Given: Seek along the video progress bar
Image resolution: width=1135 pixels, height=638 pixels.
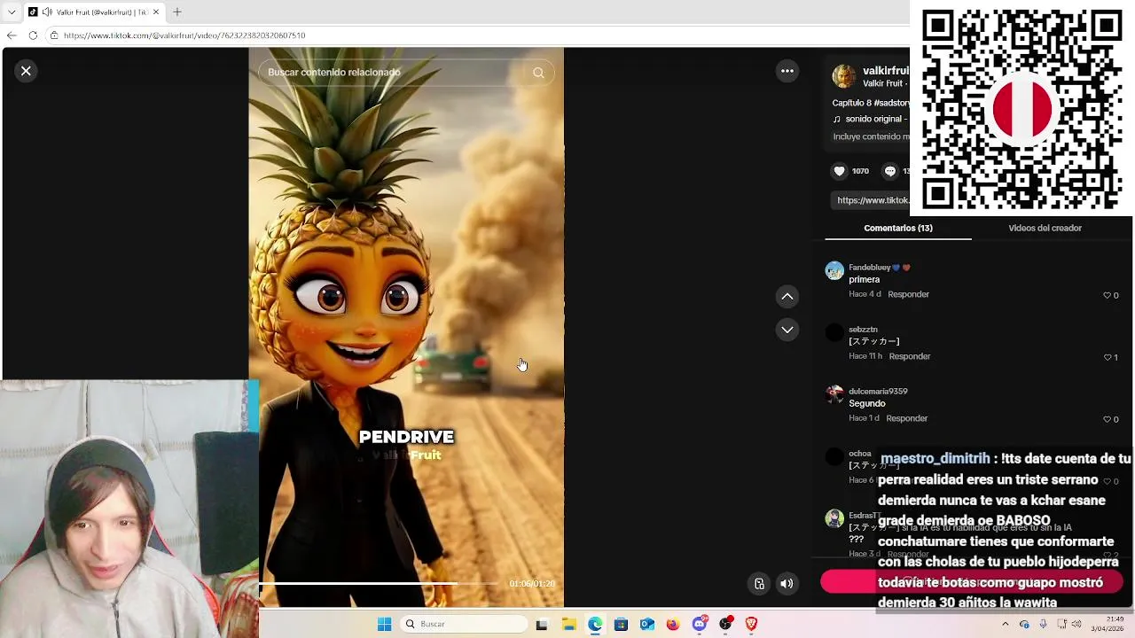Looking at the screenshot, I should (x=380, y=583).
